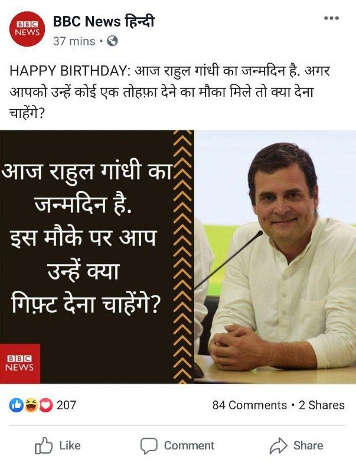This screenshot has height=463, width=356.
Task: Open BBC News हिन्दी page name
Action: point(104,22)
